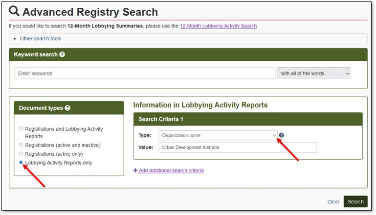Image resolution: width=376 pixels, height=215 pixels.
Task: Click the Add additional search criteria link
Action: (171, 170)
